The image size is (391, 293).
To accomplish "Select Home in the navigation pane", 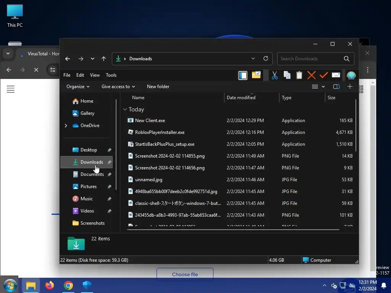I will [x=87, y=101].
